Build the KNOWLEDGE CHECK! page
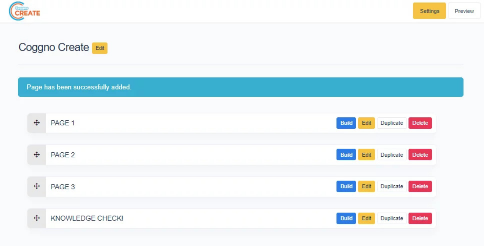 (x=346, y=218)
